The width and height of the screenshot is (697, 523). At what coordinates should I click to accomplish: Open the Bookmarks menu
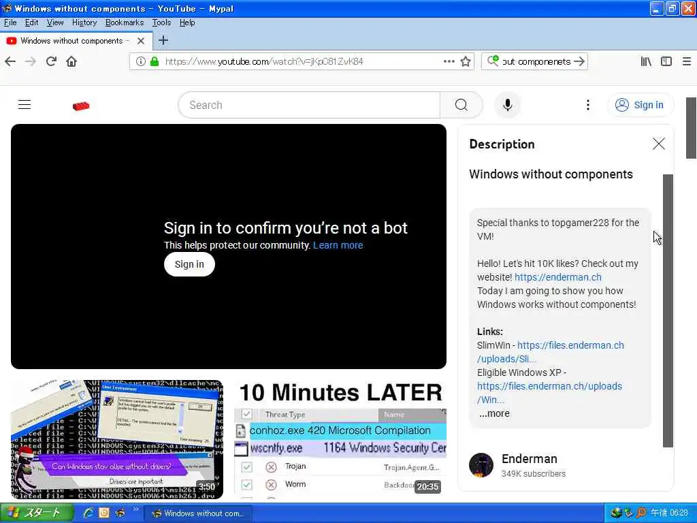[x=125, y=22]
